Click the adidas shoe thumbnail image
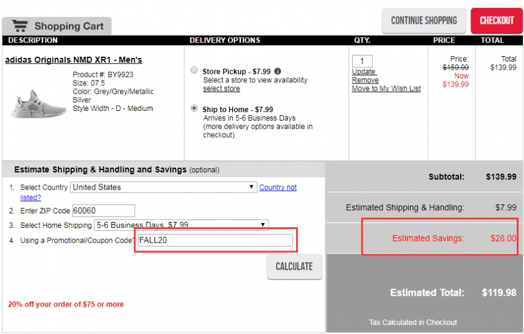Image resolution: width=524 pixels, height=334 pixels. point(38,104)
